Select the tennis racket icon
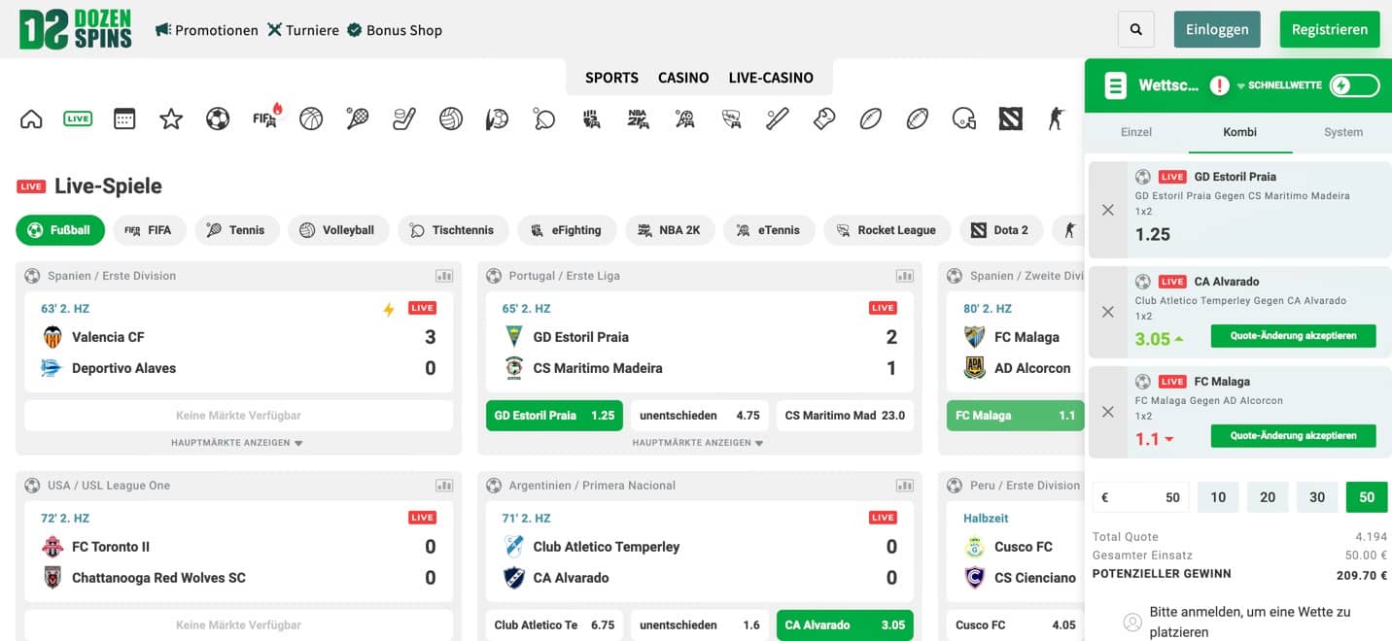 coord(358,119)
